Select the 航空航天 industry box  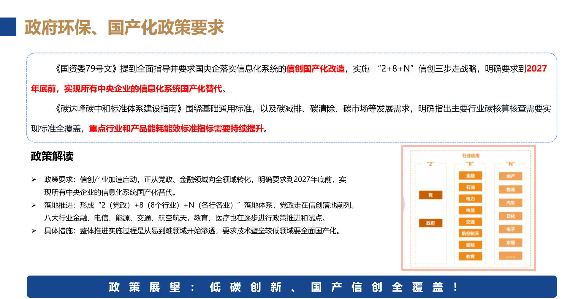click(x=470, y=233)
